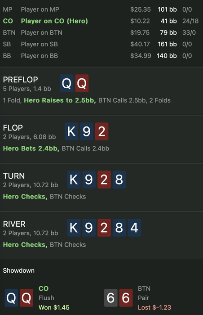Select the 9 card on the flop
The width and height of the screenshot is (203, 315).
click(x=87, y=131)
